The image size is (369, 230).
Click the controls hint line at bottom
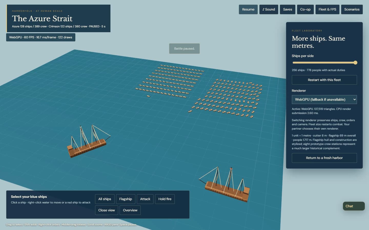(x=71, y=225)
